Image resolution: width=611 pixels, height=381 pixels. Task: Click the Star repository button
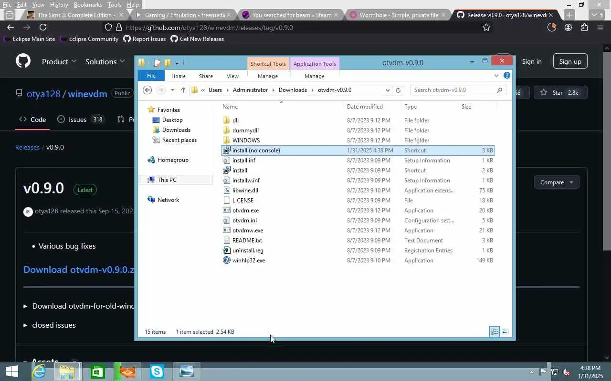coord(560,93)
